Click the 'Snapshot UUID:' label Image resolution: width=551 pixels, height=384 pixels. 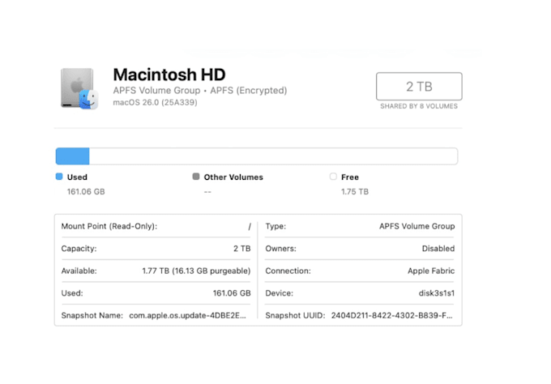tap(295, 315)
